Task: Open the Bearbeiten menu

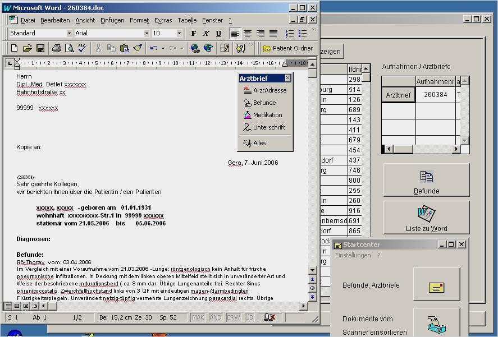Action: [55, 20]
